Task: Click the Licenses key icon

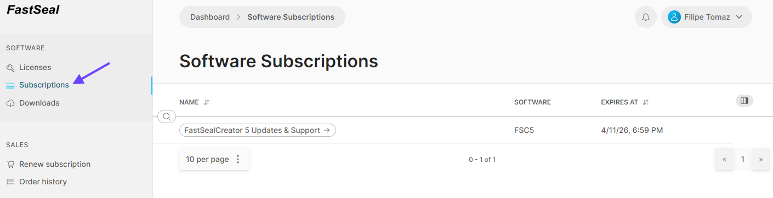Action: [x=10, y=67]
